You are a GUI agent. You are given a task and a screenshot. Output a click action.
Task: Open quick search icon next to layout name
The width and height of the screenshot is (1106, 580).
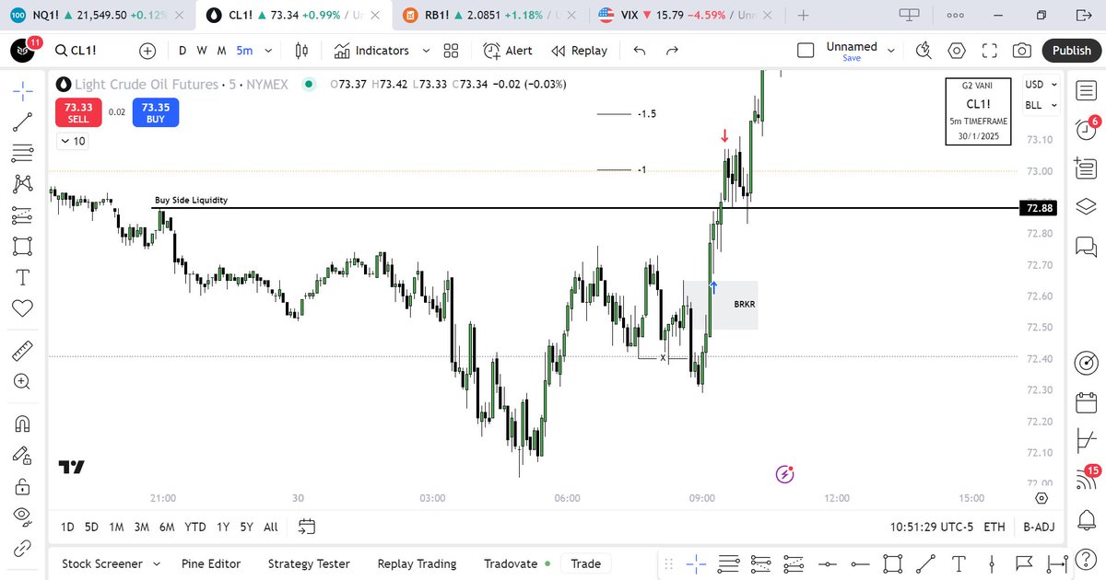tap(925, 51)
